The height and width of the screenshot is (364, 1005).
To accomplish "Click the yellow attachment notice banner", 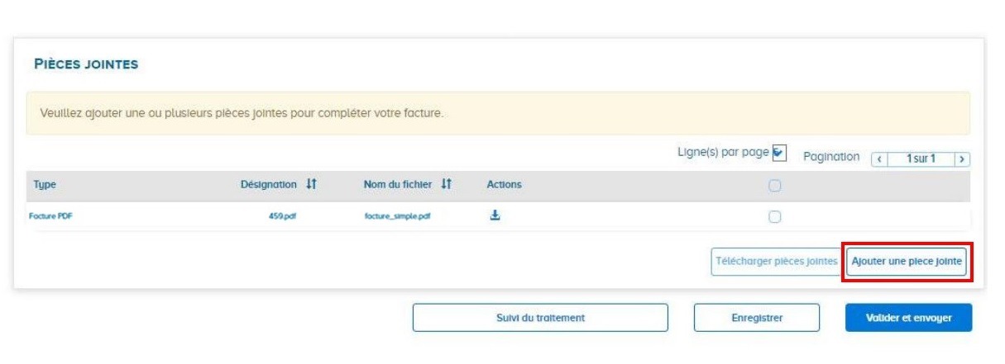I will [x=498, y=113].
